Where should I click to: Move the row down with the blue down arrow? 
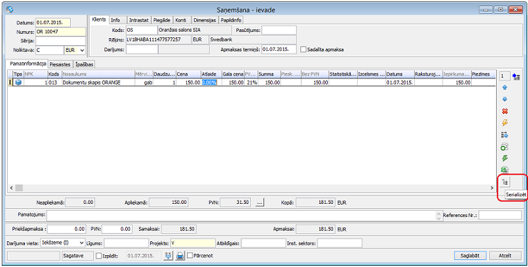pos(505,100)
